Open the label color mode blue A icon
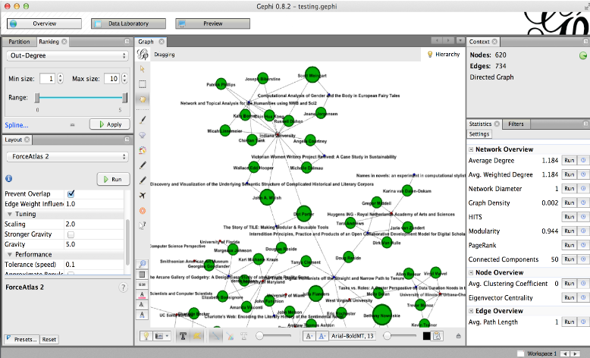The width and height of the screenshot is (590, 358). pos(322,336)
